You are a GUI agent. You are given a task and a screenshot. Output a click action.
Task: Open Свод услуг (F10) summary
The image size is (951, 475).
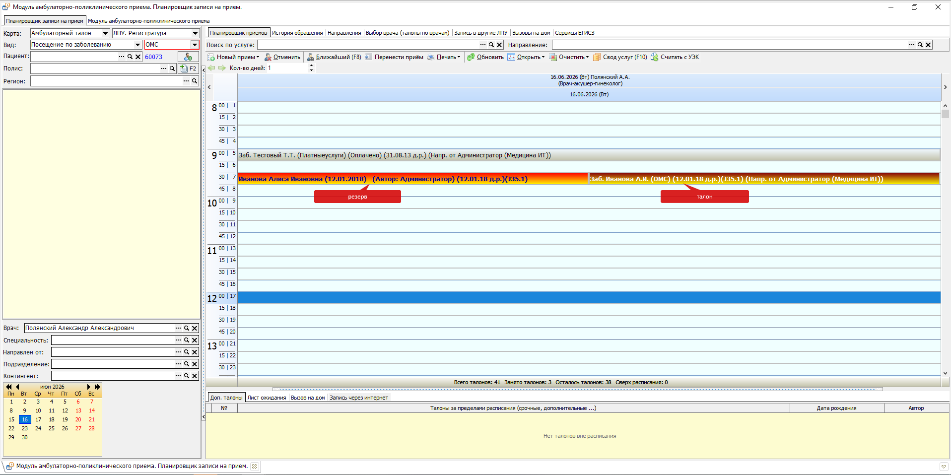620,57
